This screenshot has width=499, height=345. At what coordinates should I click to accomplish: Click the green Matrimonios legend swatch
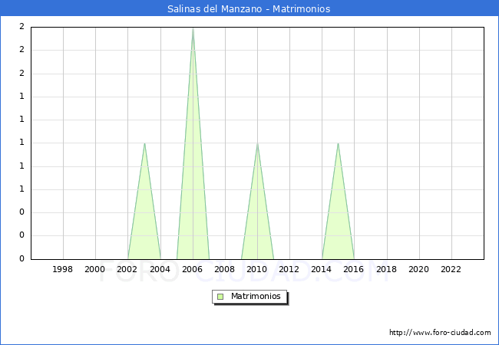(x=220, y=296)
